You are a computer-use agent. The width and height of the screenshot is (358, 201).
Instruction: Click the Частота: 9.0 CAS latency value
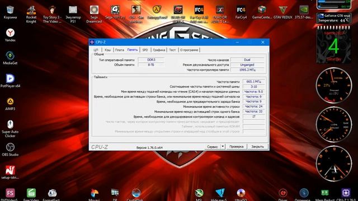[x=253, y=92]
